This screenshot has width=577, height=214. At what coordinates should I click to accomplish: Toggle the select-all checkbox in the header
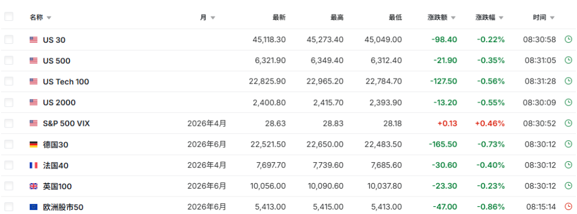click(9, 16)
